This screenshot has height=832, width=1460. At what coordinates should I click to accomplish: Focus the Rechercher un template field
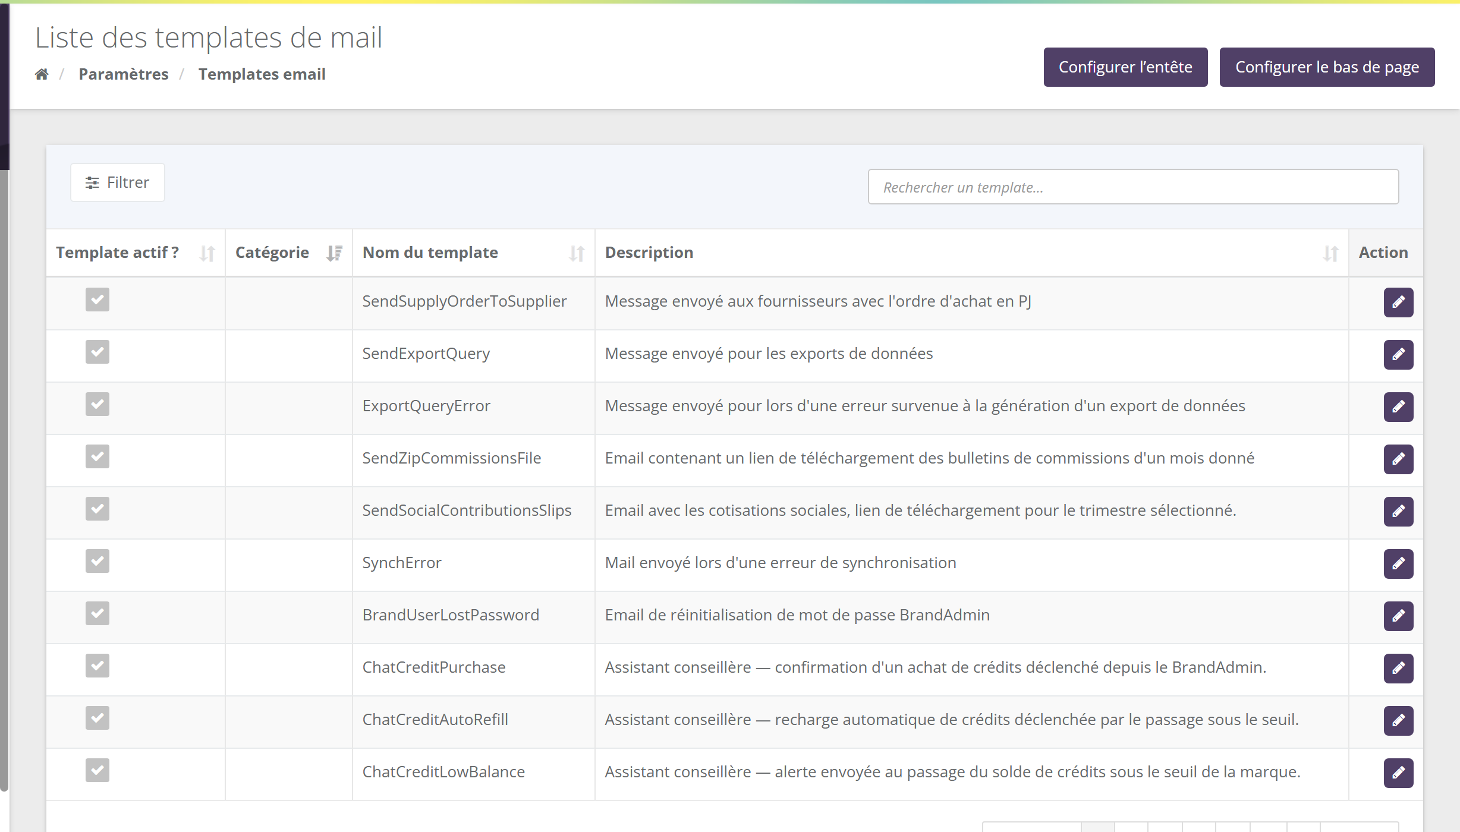point(1133,187)
